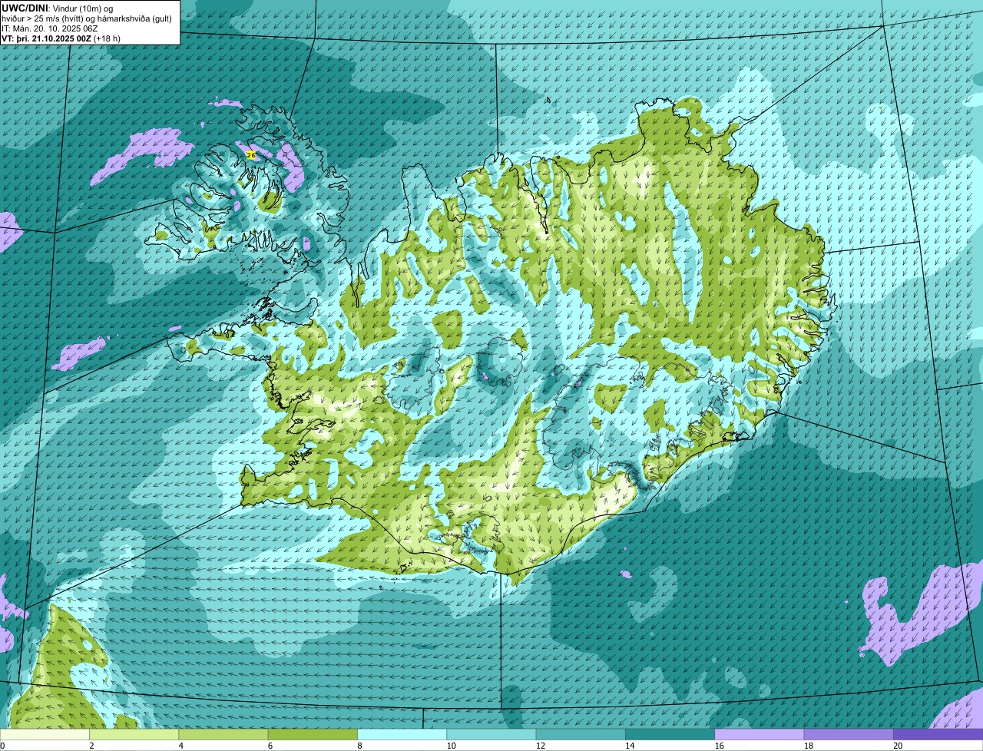983x751 pixels.
Task: Select the 16–18 m/s light purple swatch
Action: (760, 735)
